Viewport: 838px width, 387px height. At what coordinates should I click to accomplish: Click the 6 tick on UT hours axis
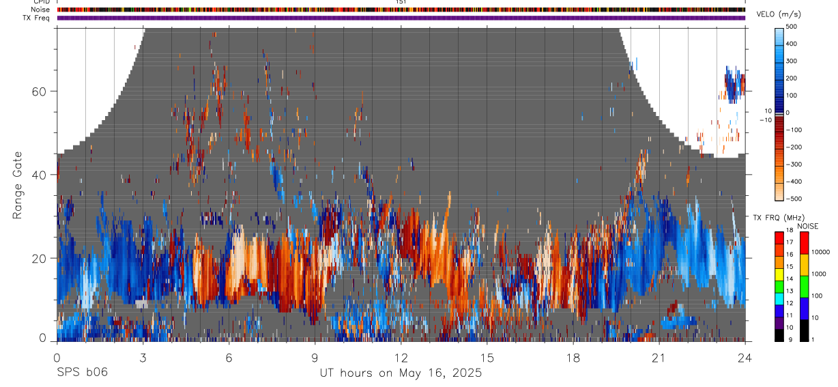[x=229, y=357]
